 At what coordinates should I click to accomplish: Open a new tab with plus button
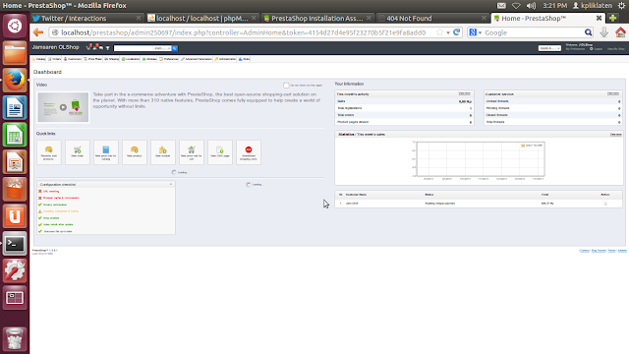(x=612, y=18)
